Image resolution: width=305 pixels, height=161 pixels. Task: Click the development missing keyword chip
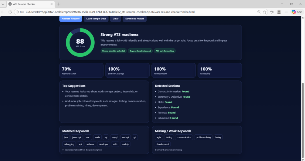coord(163,144)
